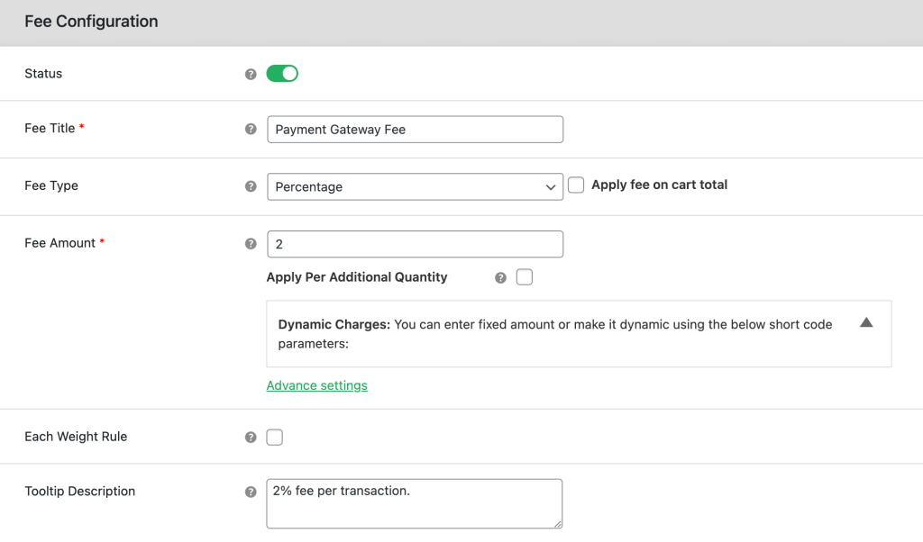Click the help icon beside Status
923x542 pixels.
coord(251,74)
